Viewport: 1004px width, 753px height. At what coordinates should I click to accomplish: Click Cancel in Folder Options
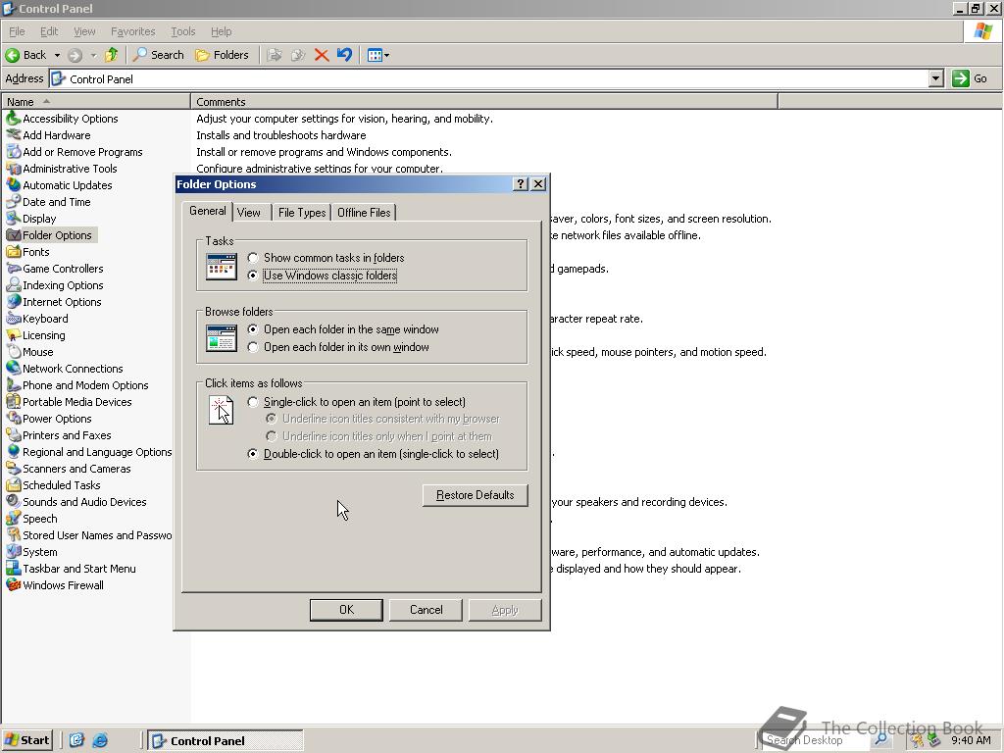click(x=426, y=610)
